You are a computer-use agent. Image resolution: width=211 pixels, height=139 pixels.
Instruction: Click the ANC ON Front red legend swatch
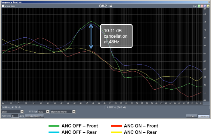[x=116, y=126]
